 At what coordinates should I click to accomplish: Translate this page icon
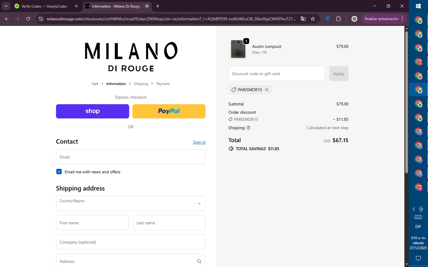click(303, 19)
